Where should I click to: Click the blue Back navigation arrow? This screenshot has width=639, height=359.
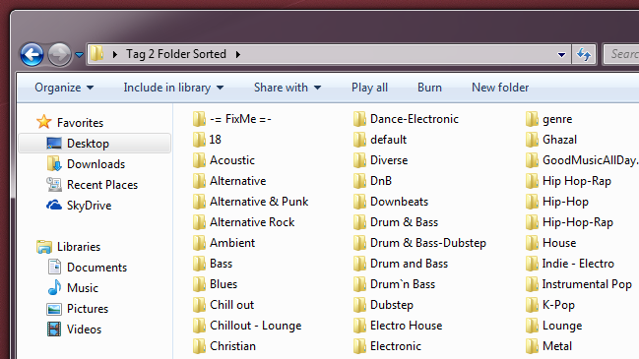click(x=32, y=54)
